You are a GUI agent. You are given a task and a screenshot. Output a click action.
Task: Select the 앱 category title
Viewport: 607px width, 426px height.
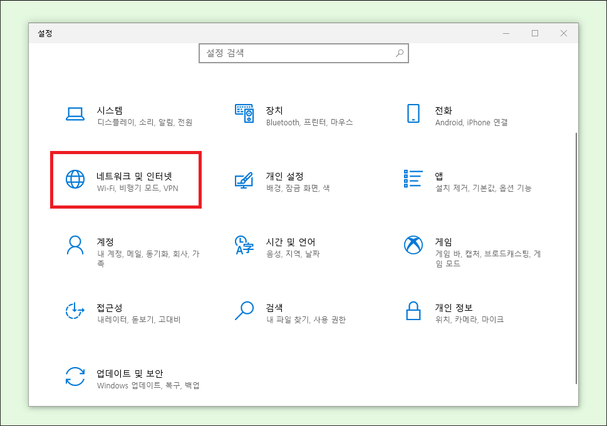[x=439, y=176]
